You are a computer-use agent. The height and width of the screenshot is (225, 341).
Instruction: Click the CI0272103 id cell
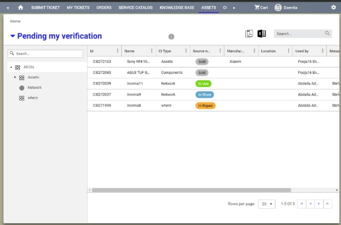102,62
